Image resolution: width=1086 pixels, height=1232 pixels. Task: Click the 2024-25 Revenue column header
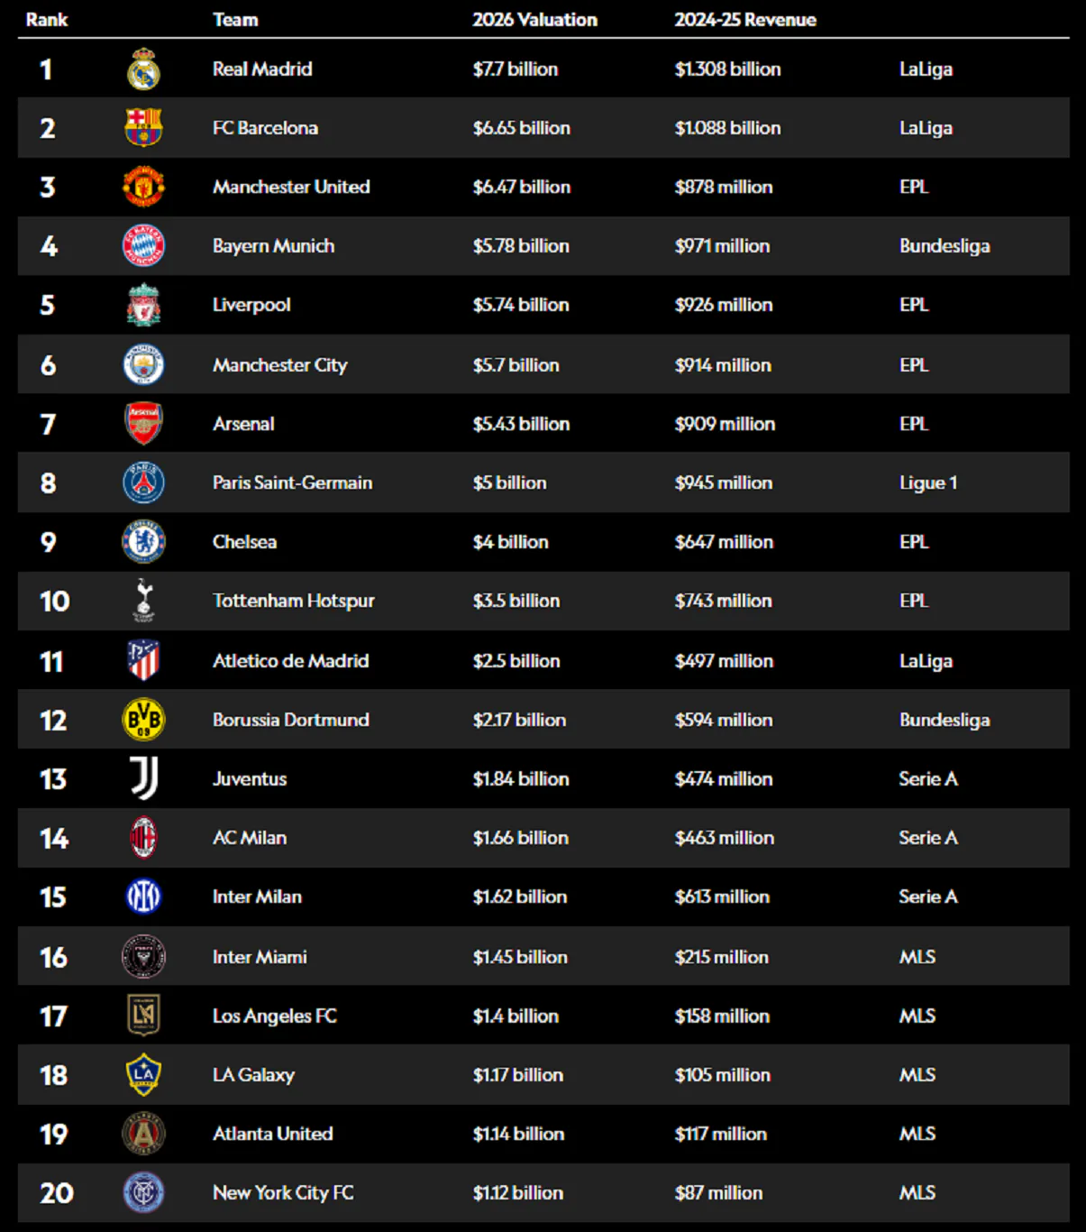(x=745, y=20)
